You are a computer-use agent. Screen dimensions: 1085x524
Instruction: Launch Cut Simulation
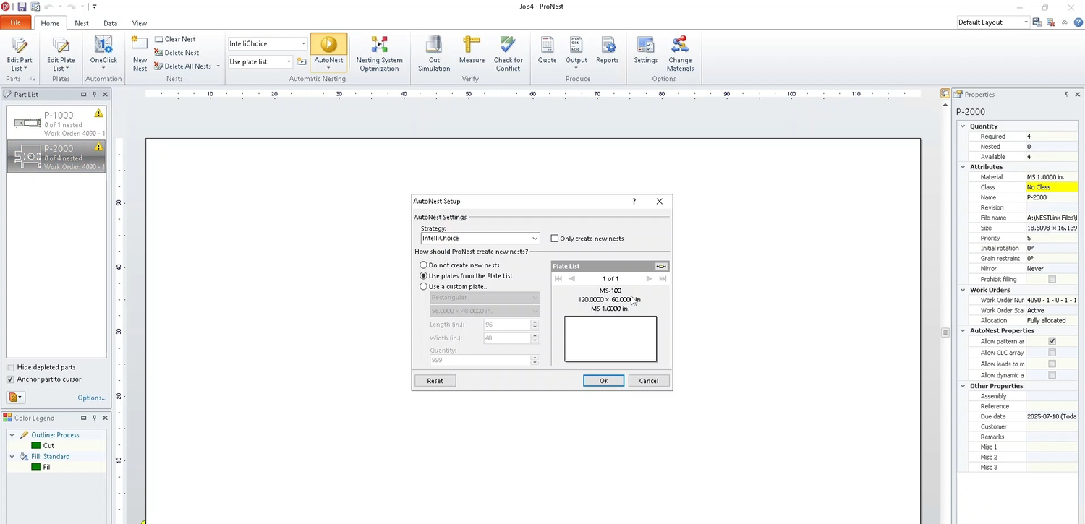[x=434, y=53]
